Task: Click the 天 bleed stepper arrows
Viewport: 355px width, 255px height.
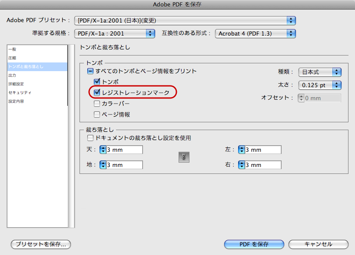Action: coord(103,150)
